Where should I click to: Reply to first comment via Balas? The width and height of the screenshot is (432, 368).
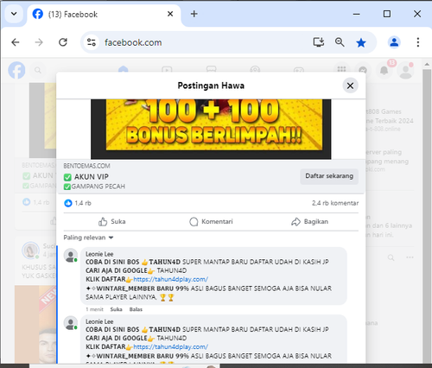tap(136, 309)
